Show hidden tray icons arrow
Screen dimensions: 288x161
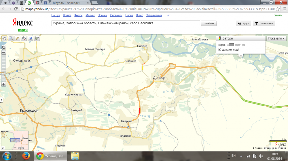pyautogui.click(x=241, y=156)
